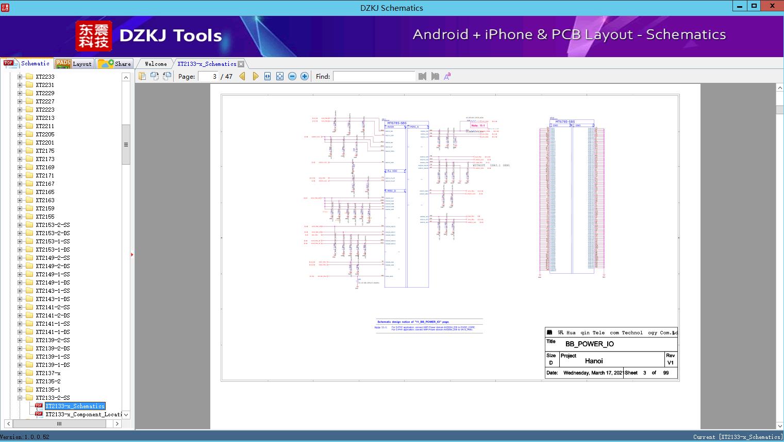784x442 pixels.
Task: Go to the next page arrow
Action: pyautogui.click(x=255, y=76)
